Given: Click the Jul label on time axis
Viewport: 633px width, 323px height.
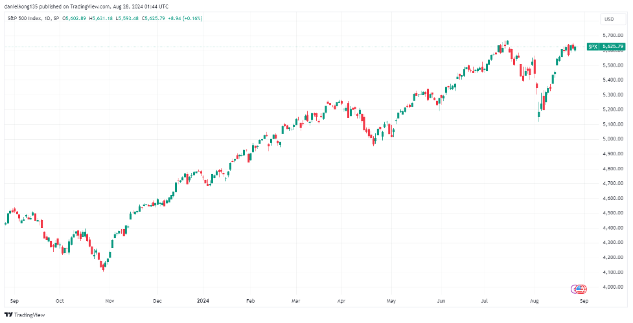Looking at the screenshot, I should [483, 301].
